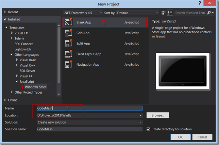Viewport: 219px width, 145px height.
Task: Click the tree scrollbar down arrow
Action: (59, 94)
